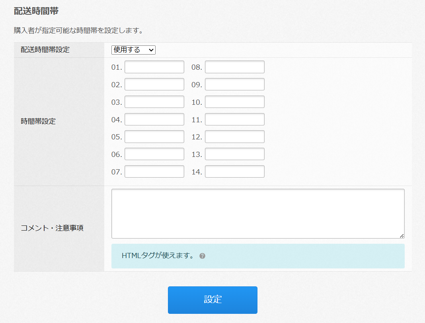Select time slot input 02
425x323 pixels.
154,84
